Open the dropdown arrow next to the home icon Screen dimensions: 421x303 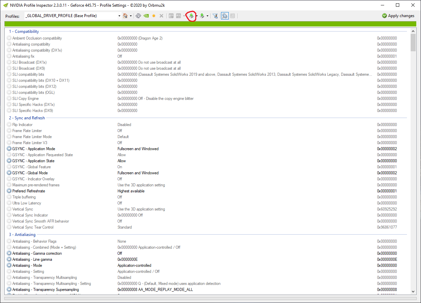point(131,16)
